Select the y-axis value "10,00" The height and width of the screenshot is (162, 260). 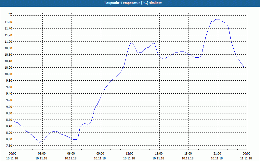tap(8, 74)
